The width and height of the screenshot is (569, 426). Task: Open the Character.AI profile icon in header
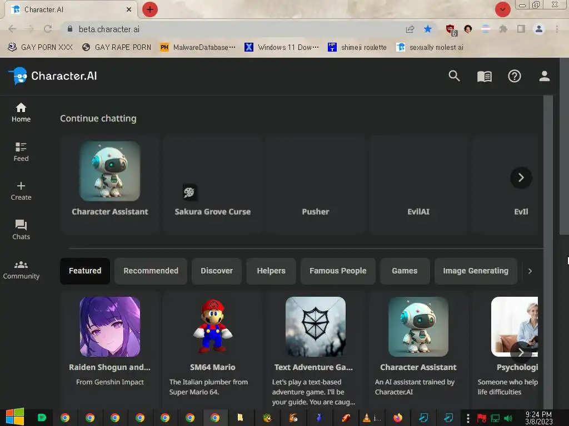545,76
